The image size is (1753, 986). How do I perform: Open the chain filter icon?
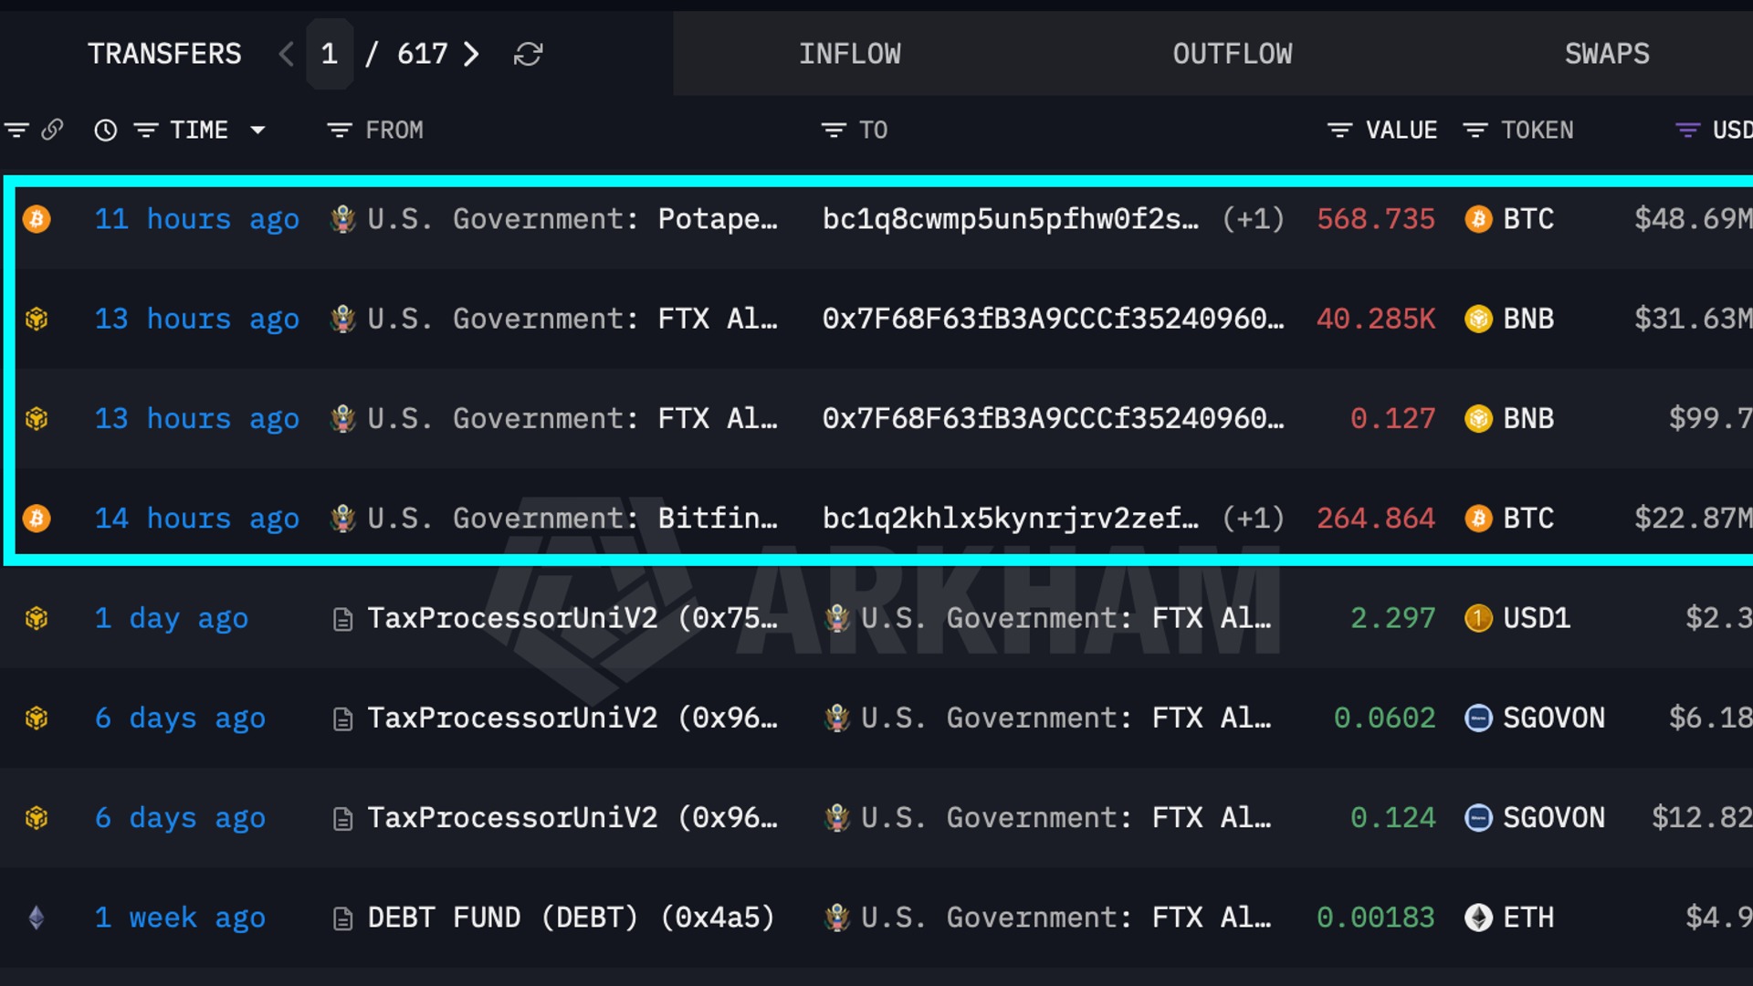pyautogui.click(x=17, y=131)
